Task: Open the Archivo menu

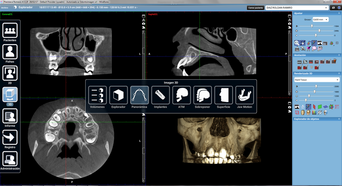Action: [4, 7]
